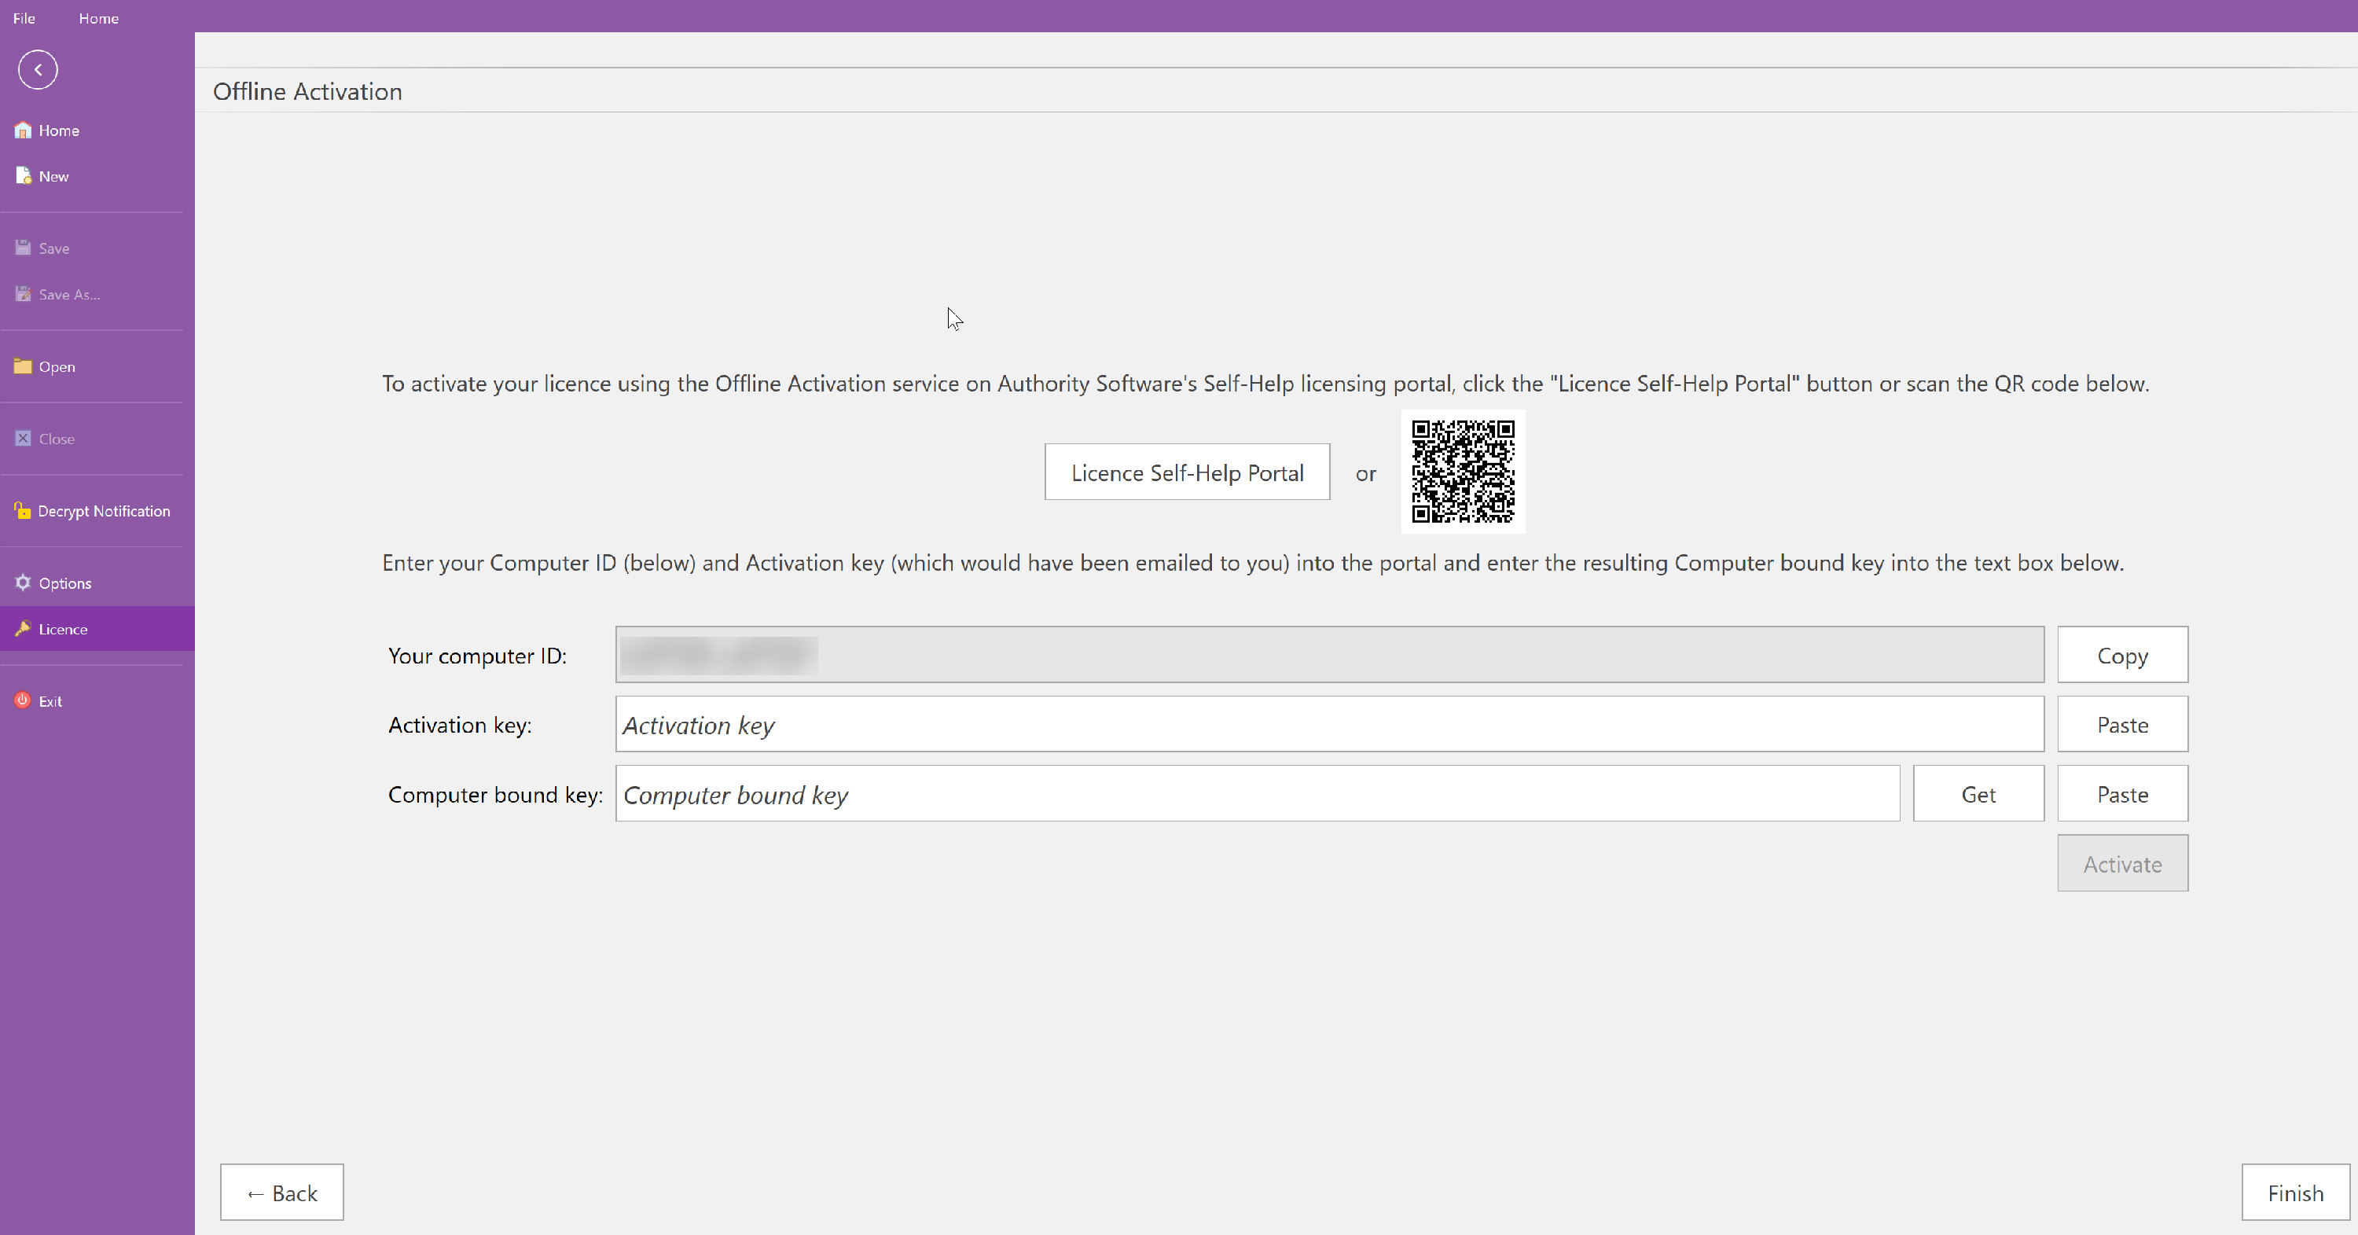
Task: Click the red Exit power icon
Action: click(x=23, y=700)
